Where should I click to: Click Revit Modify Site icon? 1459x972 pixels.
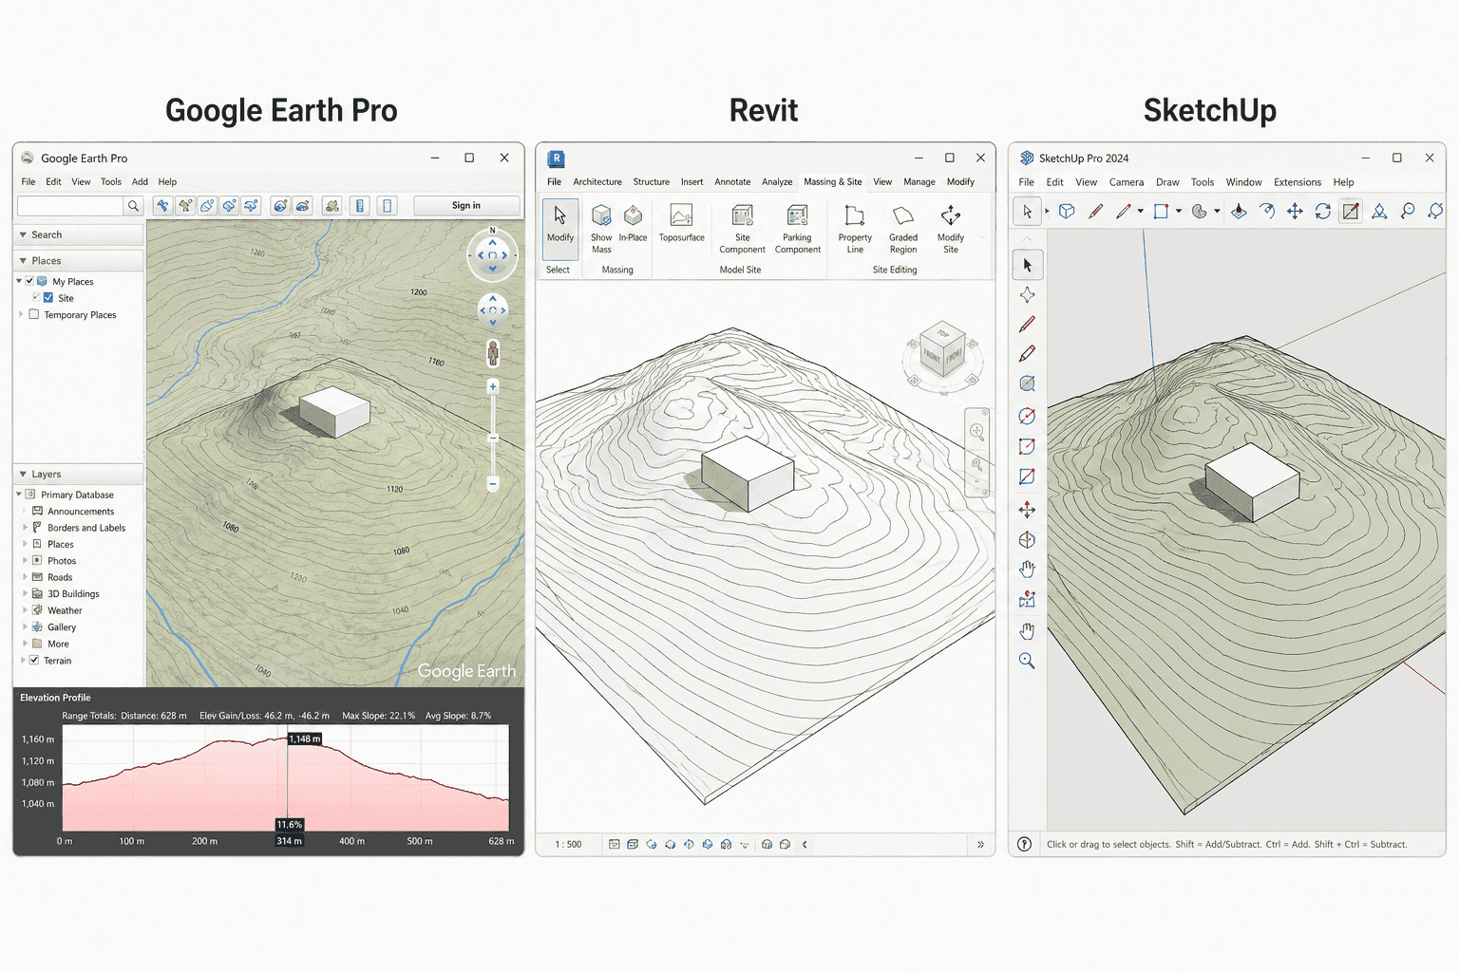(950, 229)
